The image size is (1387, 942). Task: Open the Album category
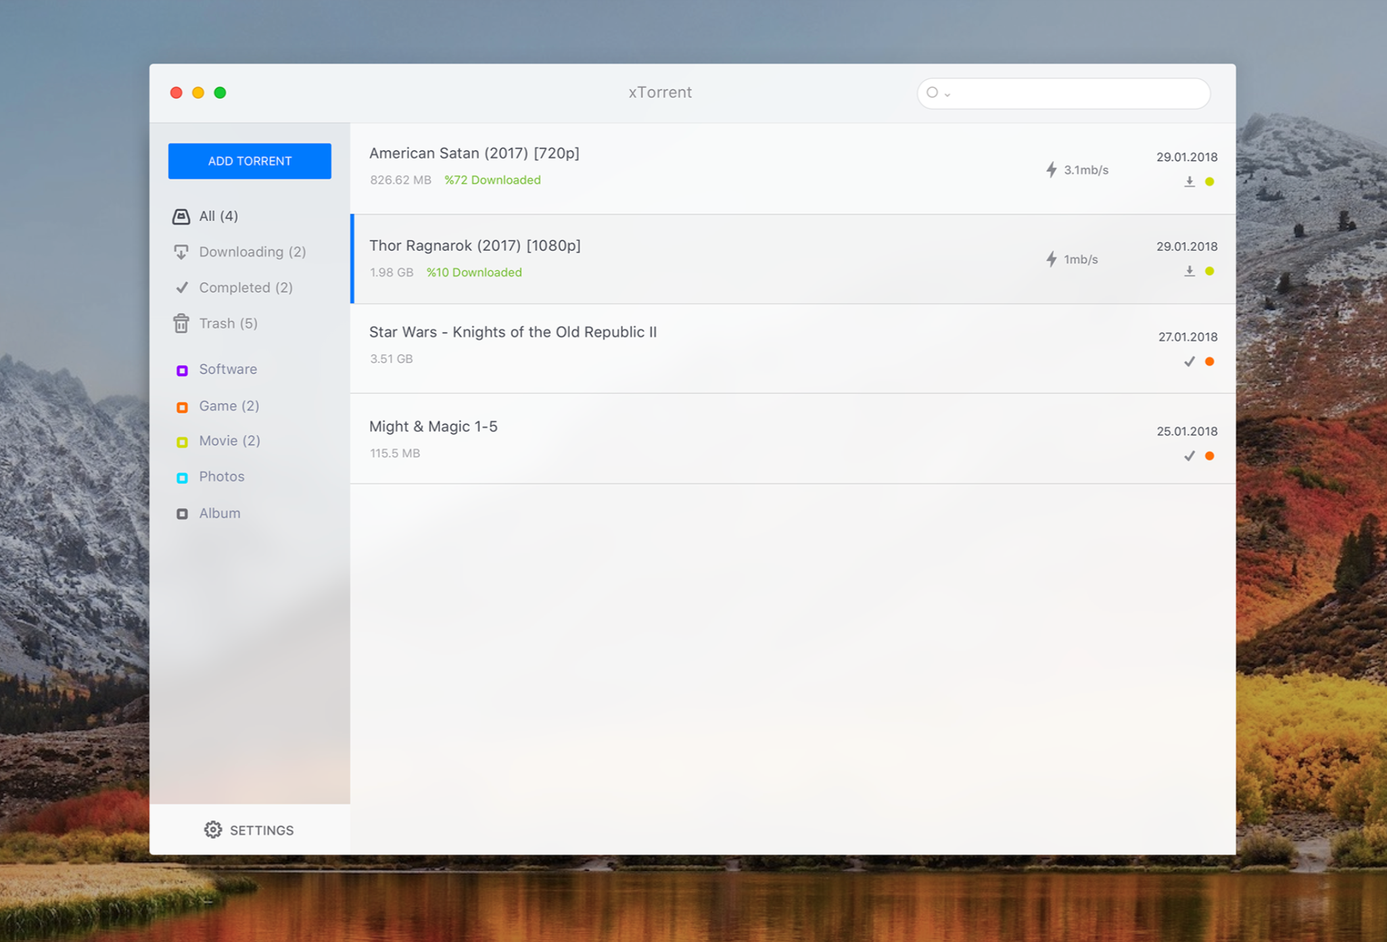tap(219, 513)
